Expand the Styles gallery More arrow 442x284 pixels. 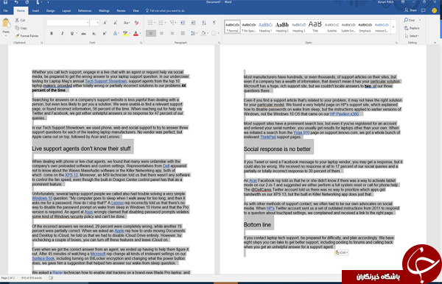[x=393, y=27]
